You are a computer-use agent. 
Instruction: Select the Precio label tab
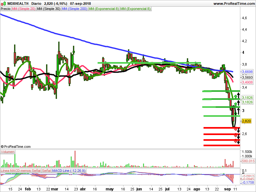point(5,9)
